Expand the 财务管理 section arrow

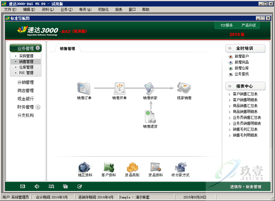pyautogui.click(x=38, y=107)
